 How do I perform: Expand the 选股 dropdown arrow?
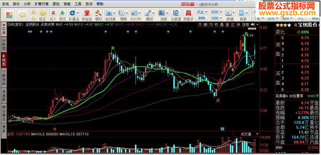pos(168,13)
